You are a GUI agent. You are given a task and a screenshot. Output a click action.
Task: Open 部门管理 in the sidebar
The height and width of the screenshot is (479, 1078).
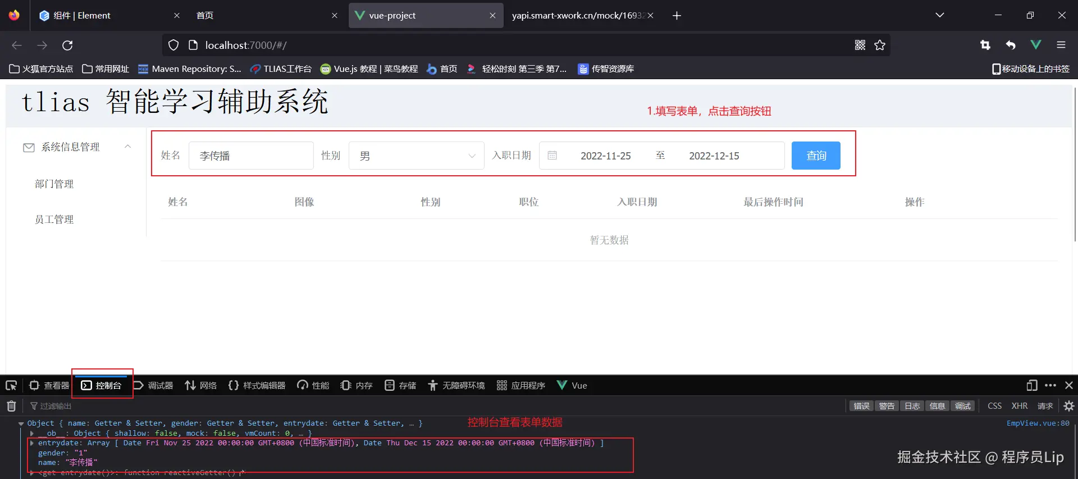[54, 184]
